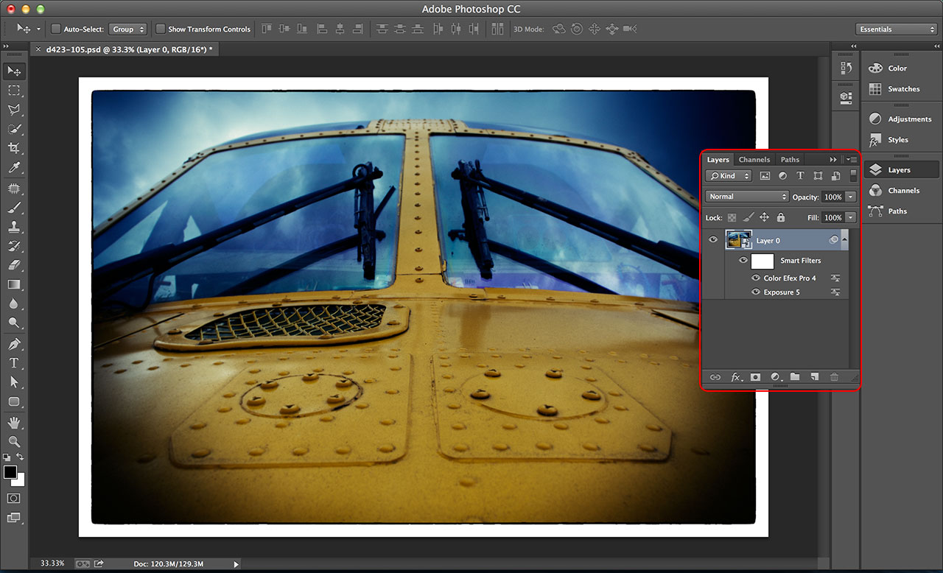This screenshot has width=943, height=573.
Task: Select the Crop tool
Action: tap(15, 147)
